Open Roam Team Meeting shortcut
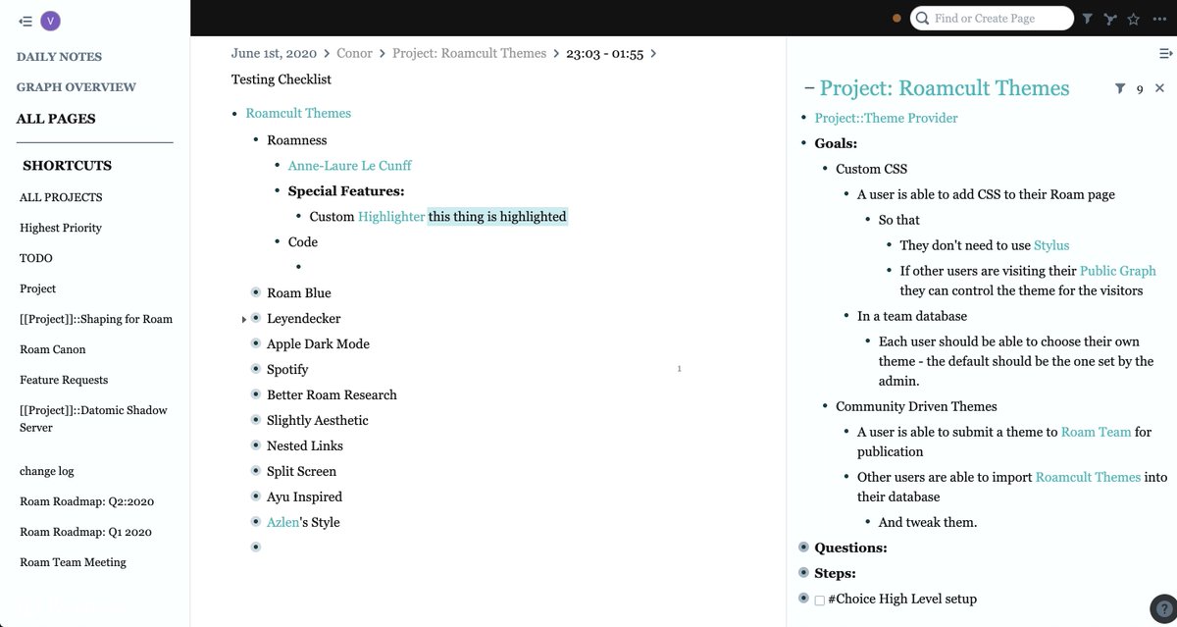 (x=73, y=562)
